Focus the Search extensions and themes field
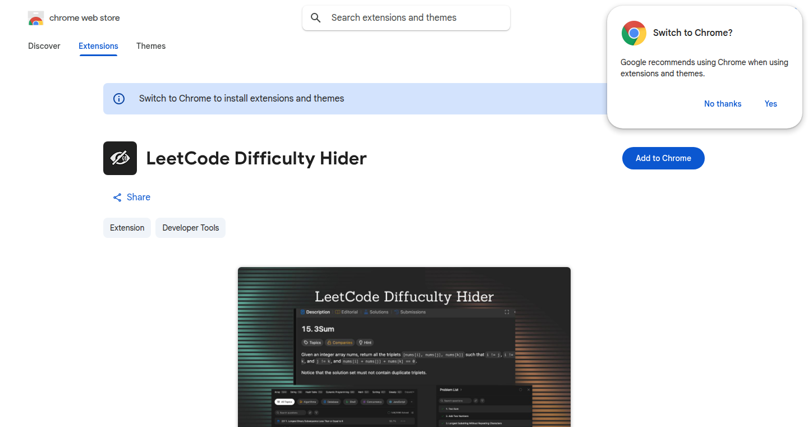The width and height of the screenshot is (808, 427). [406, 18]
